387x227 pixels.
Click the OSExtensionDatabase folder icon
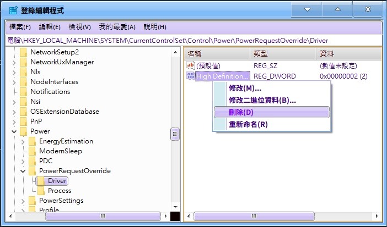pos(23,112)
